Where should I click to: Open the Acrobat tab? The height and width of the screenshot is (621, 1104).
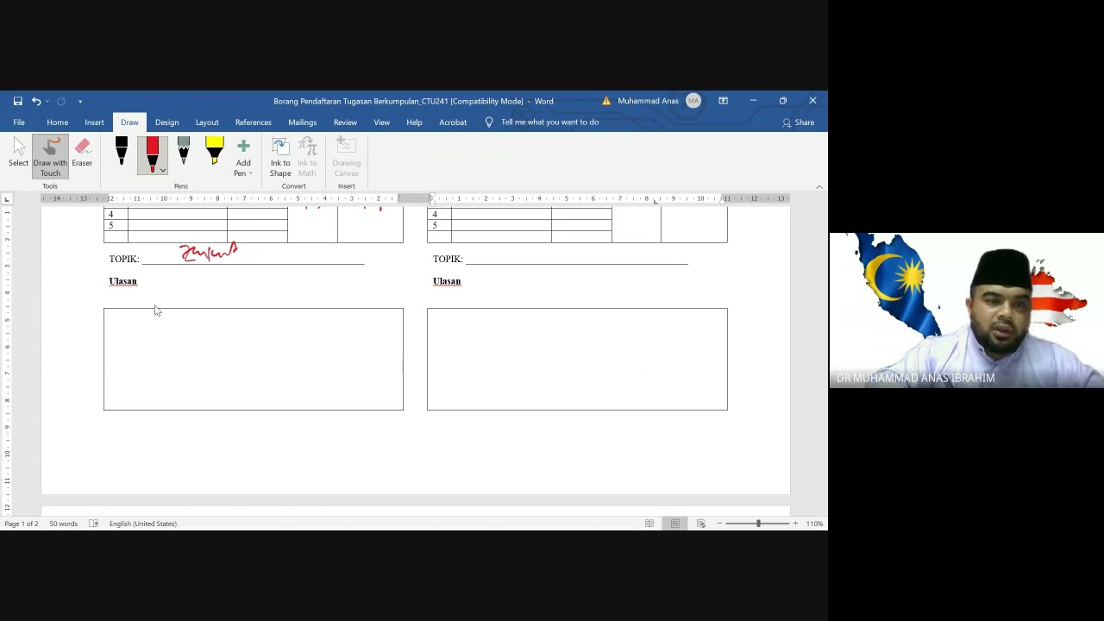coord(453,122)
